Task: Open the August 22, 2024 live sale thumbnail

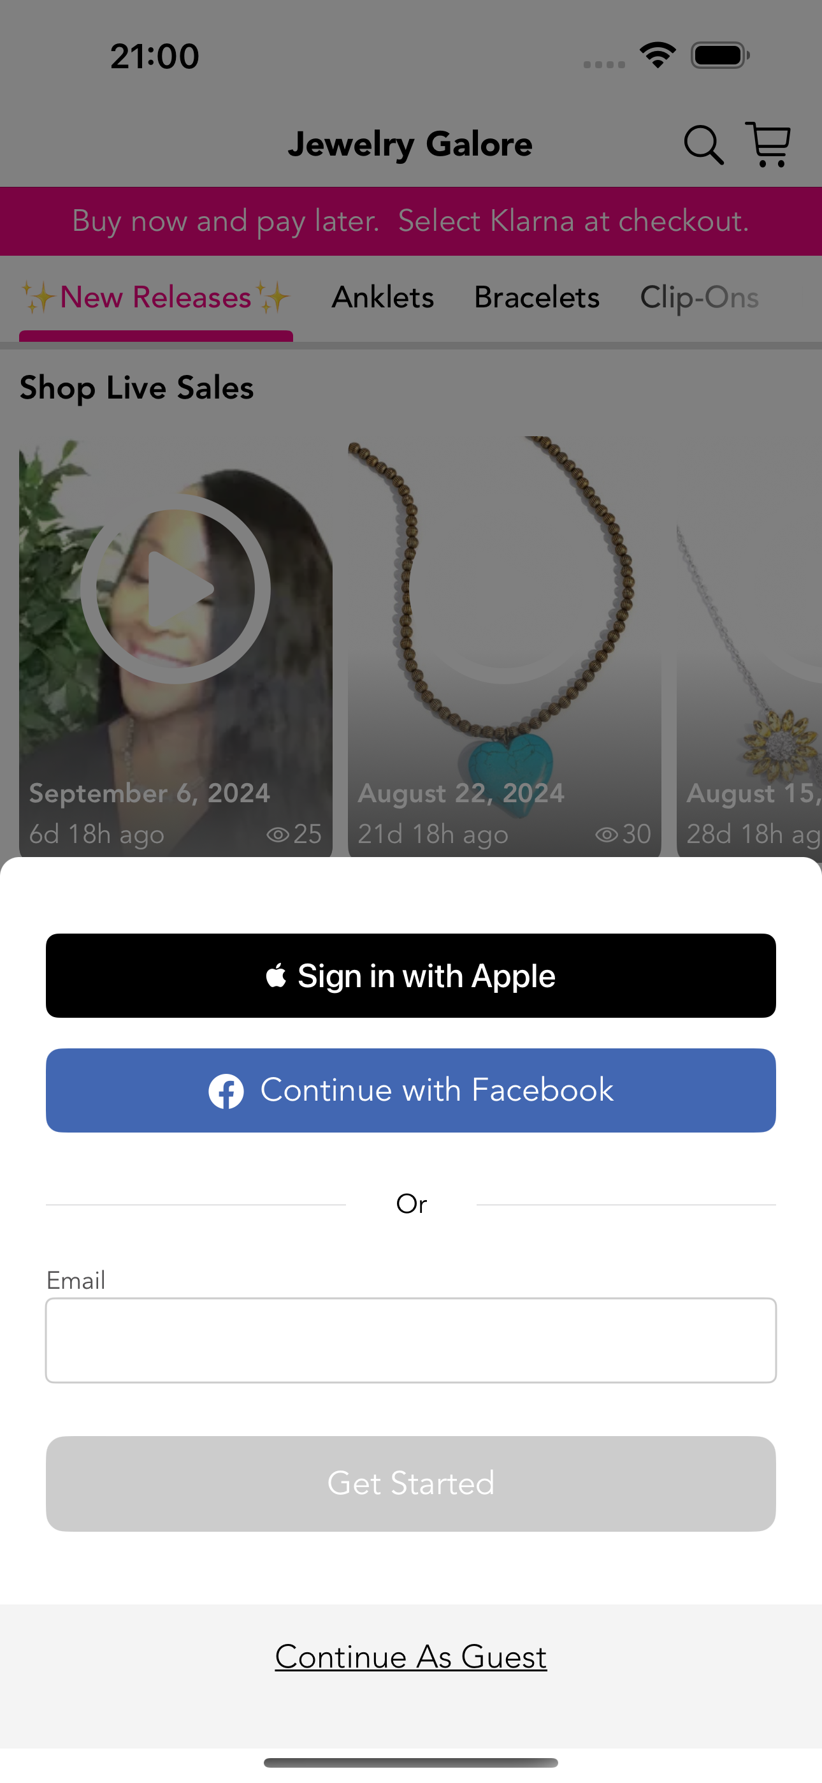Action: click(505, 647)
